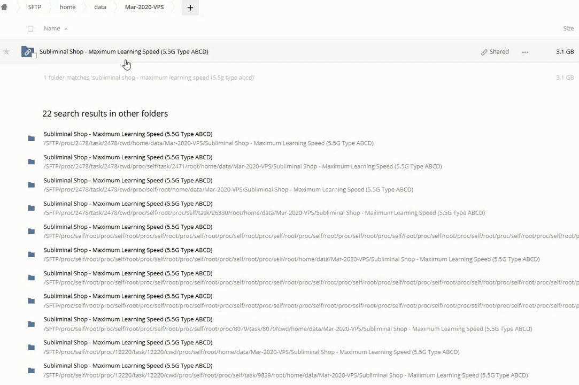The width and height of the screenshot is (579, 385).
Task: Click the shared folder icon in file row
Action: (27, 52)
